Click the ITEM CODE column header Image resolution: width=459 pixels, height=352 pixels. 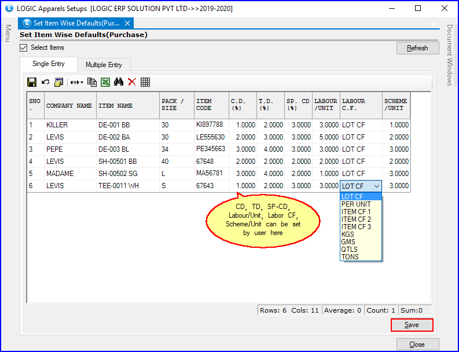211,105
